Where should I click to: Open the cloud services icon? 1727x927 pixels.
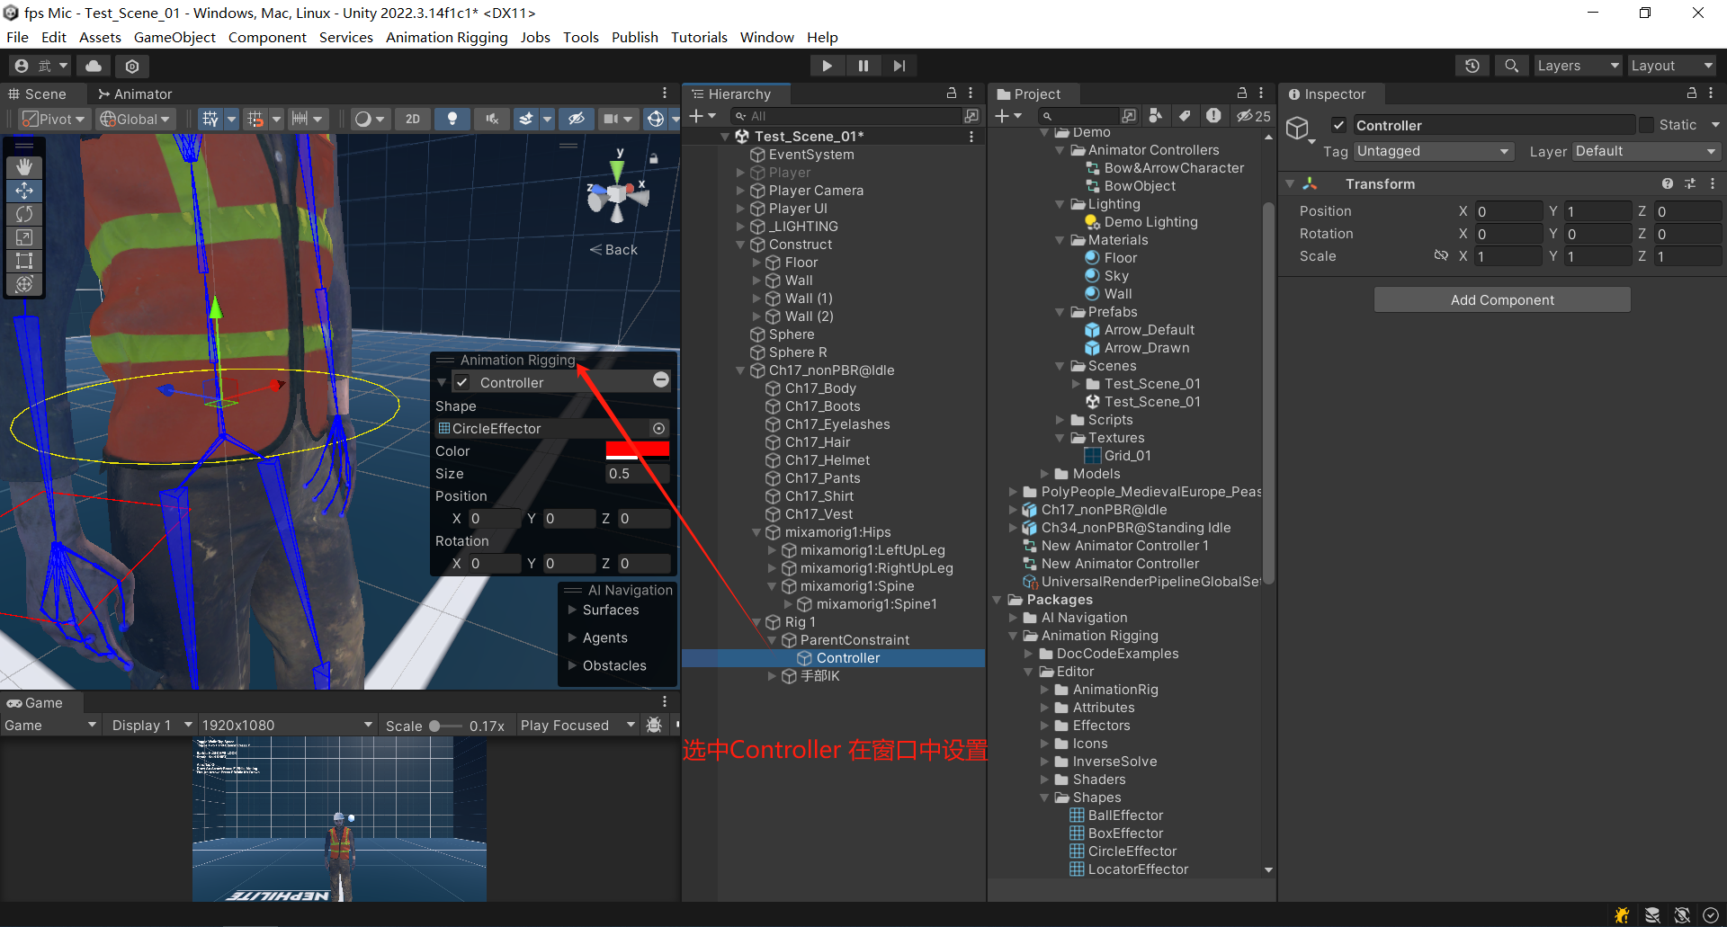[x=94, y=66]
